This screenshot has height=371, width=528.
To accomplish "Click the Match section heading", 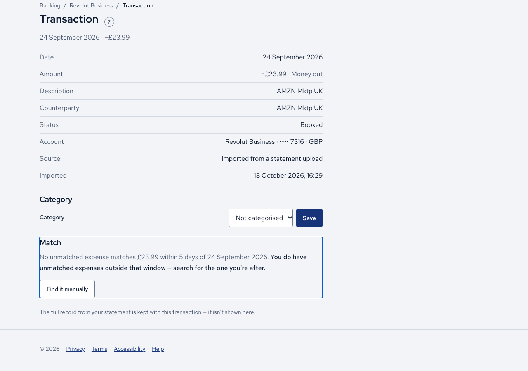I will point(50,243).
